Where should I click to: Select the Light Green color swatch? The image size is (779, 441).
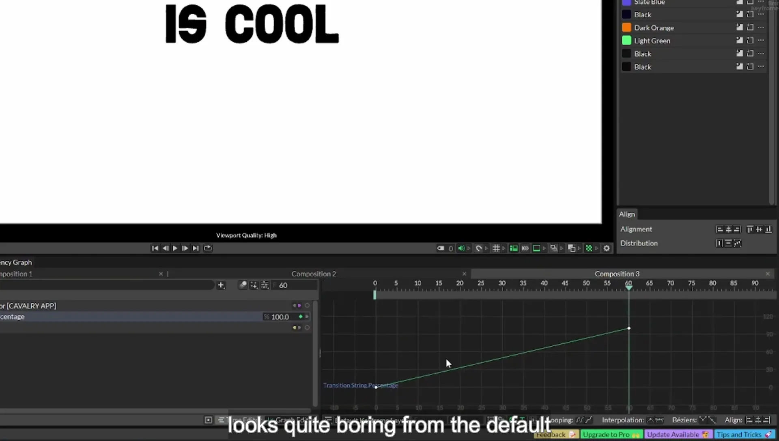coord(626,41)
